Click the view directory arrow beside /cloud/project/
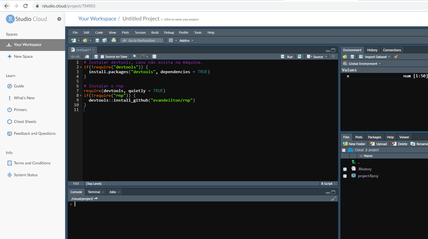Image resolution: width=428 pixels, height=239 pixels. 96,199
